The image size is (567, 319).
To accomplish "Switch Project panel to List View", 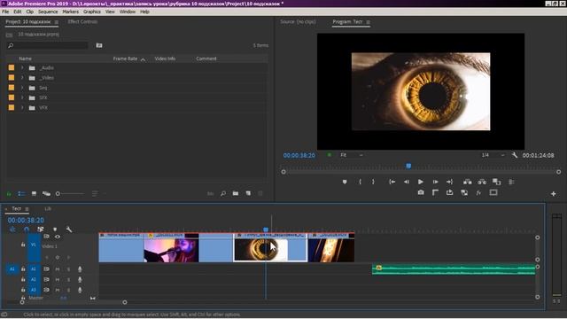I will (21, 194).
